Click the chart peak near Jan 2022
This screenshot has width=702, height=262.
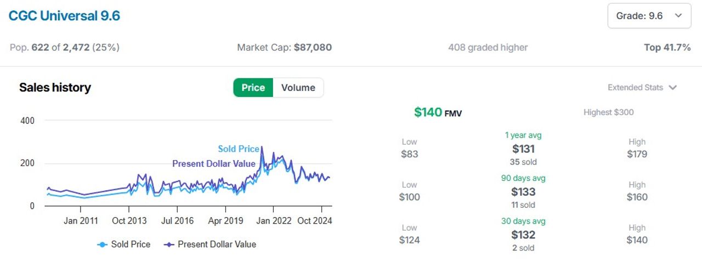click(x=262, y=147)
